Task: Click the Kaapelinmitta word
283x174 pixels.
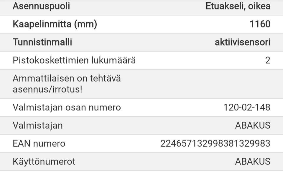Action: coord(42,24)
